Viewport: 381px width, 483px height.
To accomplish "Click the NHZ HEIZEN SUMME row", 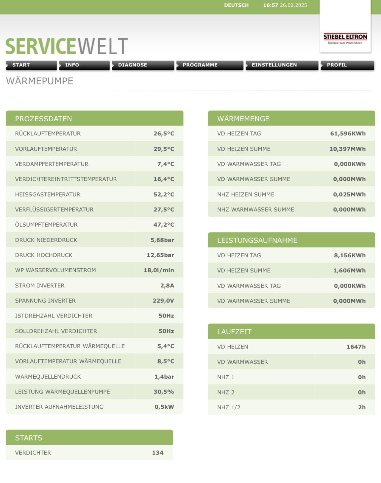I will click(291, 194).
